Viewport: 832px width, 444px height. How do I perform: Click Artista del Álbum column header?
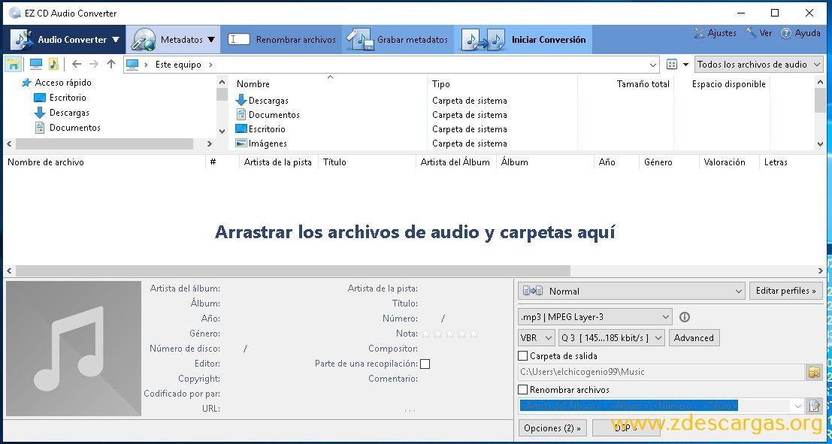(455, 162)
